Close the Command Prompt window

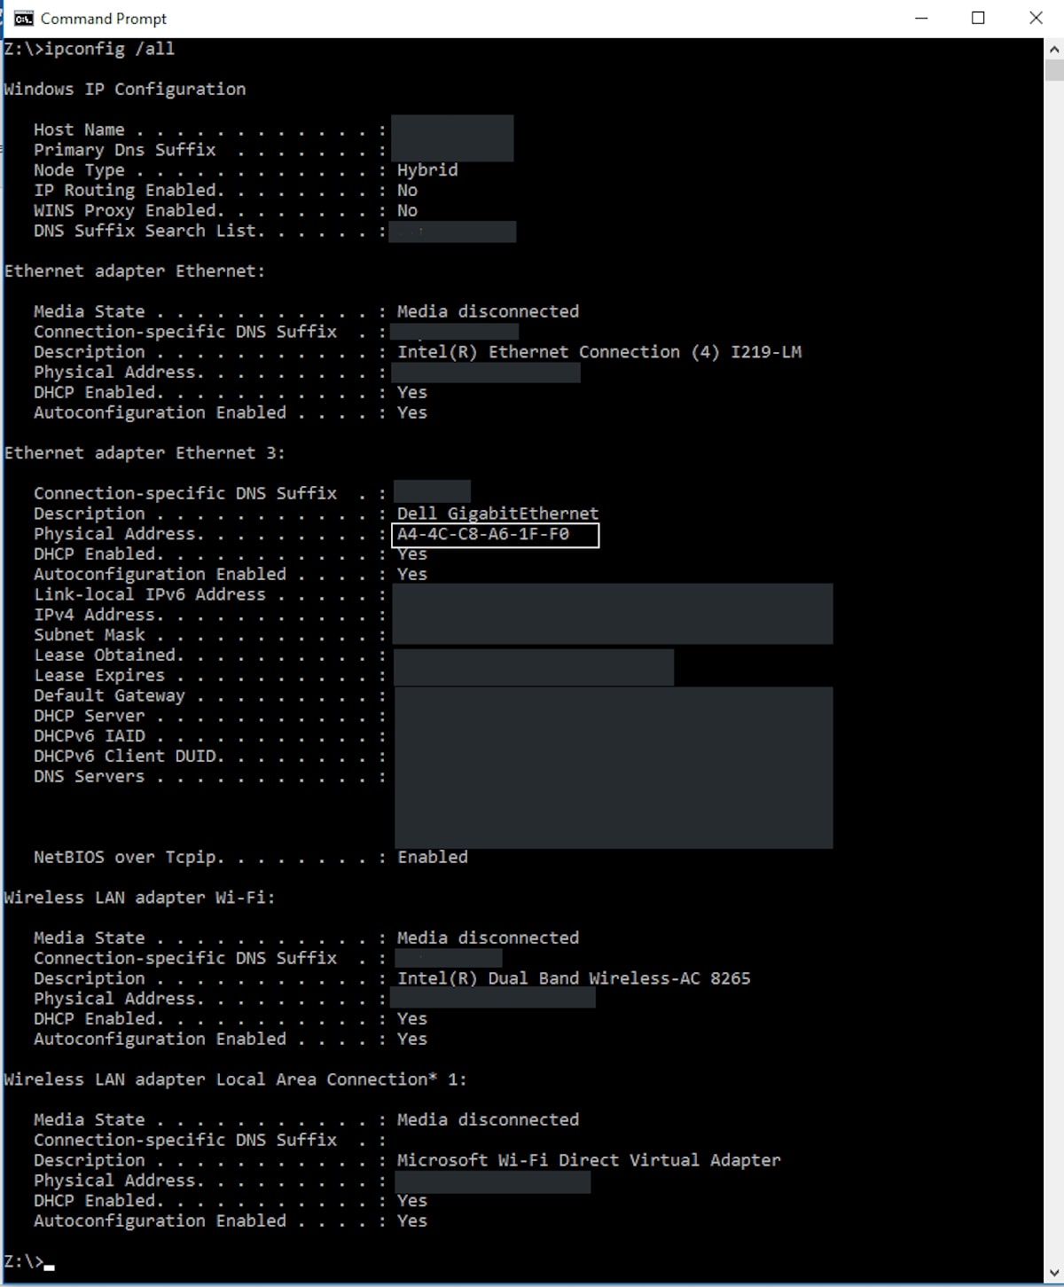coord(1035,19)
